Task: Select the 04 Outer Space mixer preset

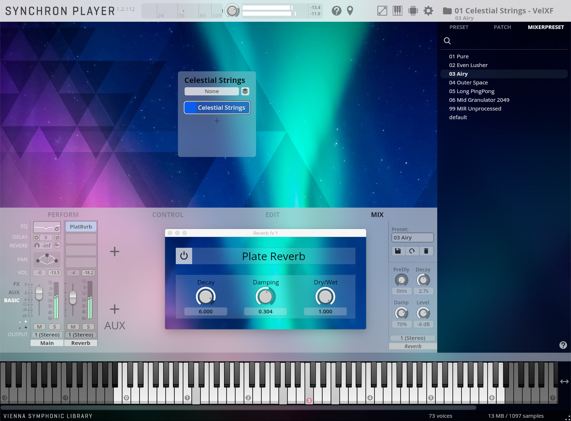Action: point(468,83)
